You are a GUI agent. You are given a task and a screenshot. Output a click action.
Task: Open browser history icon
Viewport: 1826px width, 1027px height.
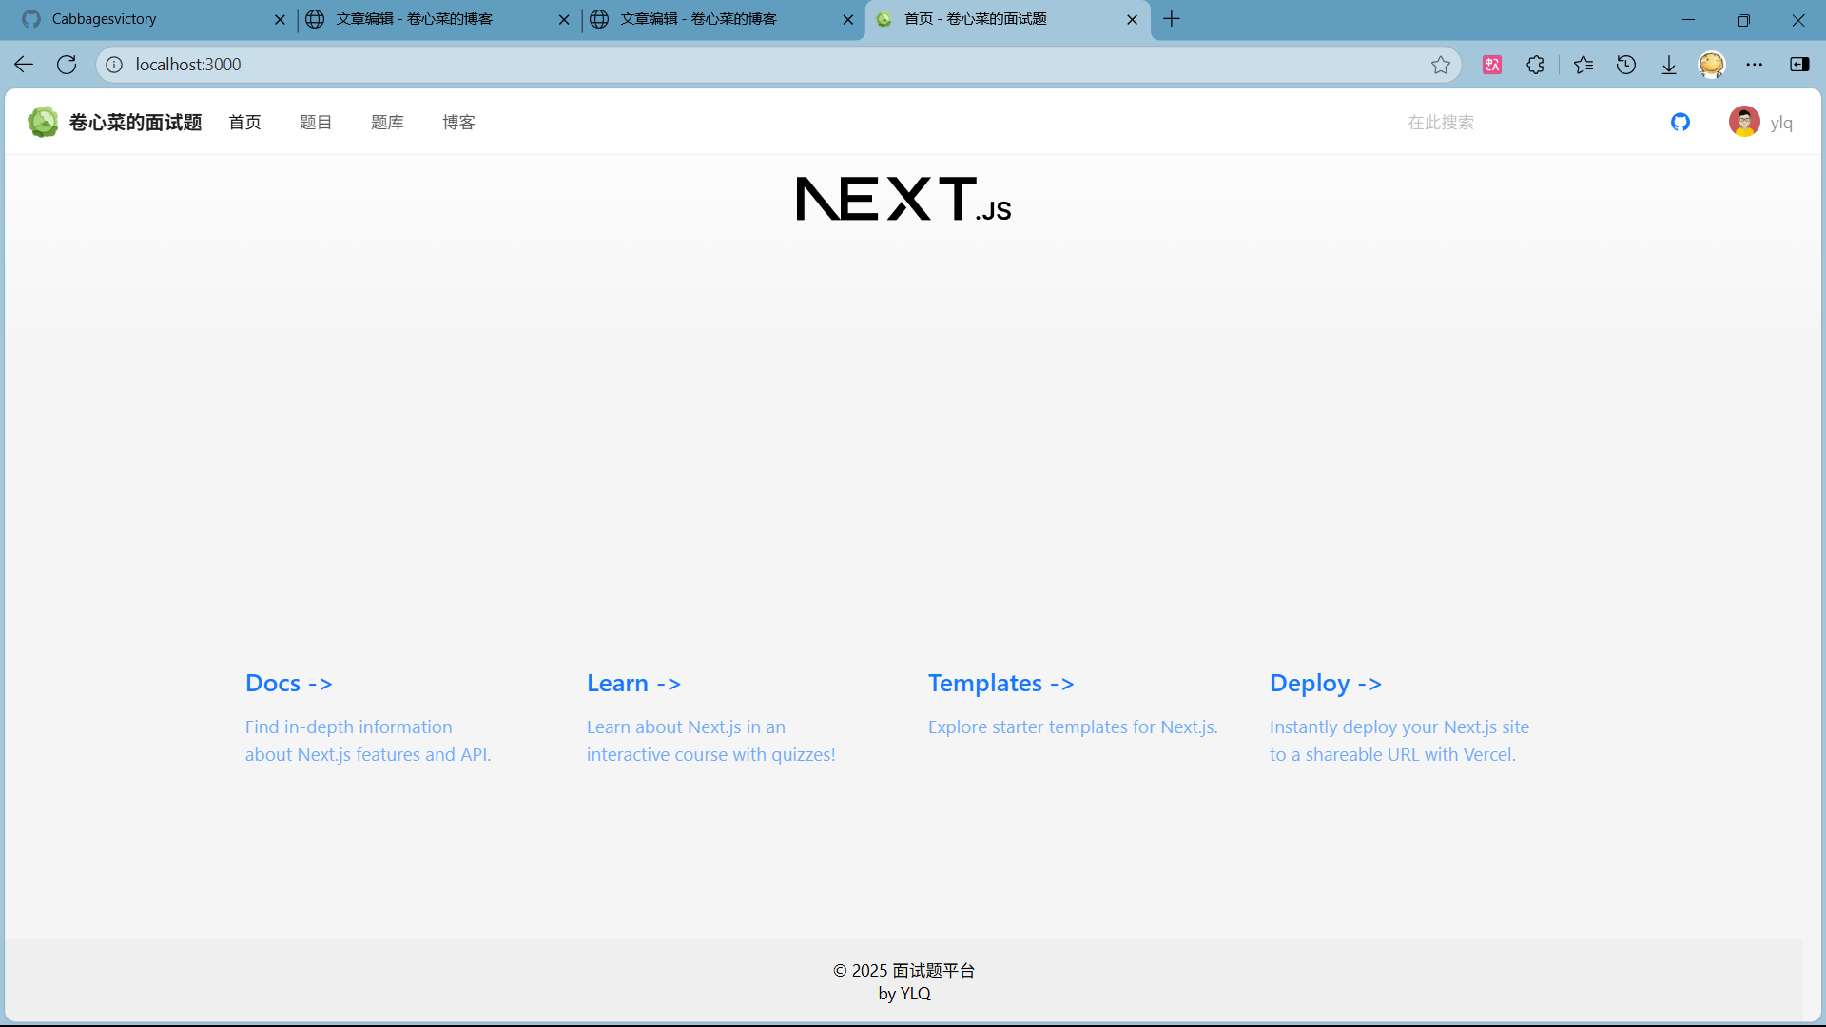point(1626,65)
